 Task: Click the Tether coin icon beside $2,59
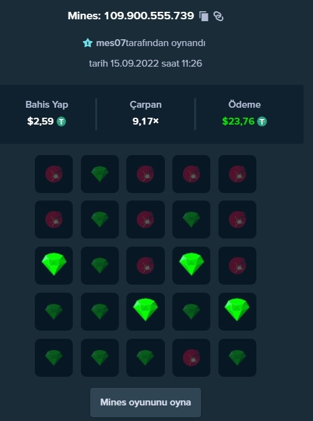point(61,121)
